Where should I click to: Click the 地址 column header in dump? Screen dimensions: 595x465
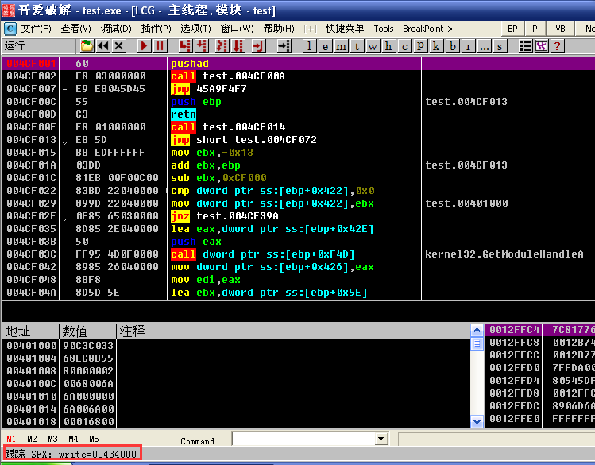(x=31, y=331)
